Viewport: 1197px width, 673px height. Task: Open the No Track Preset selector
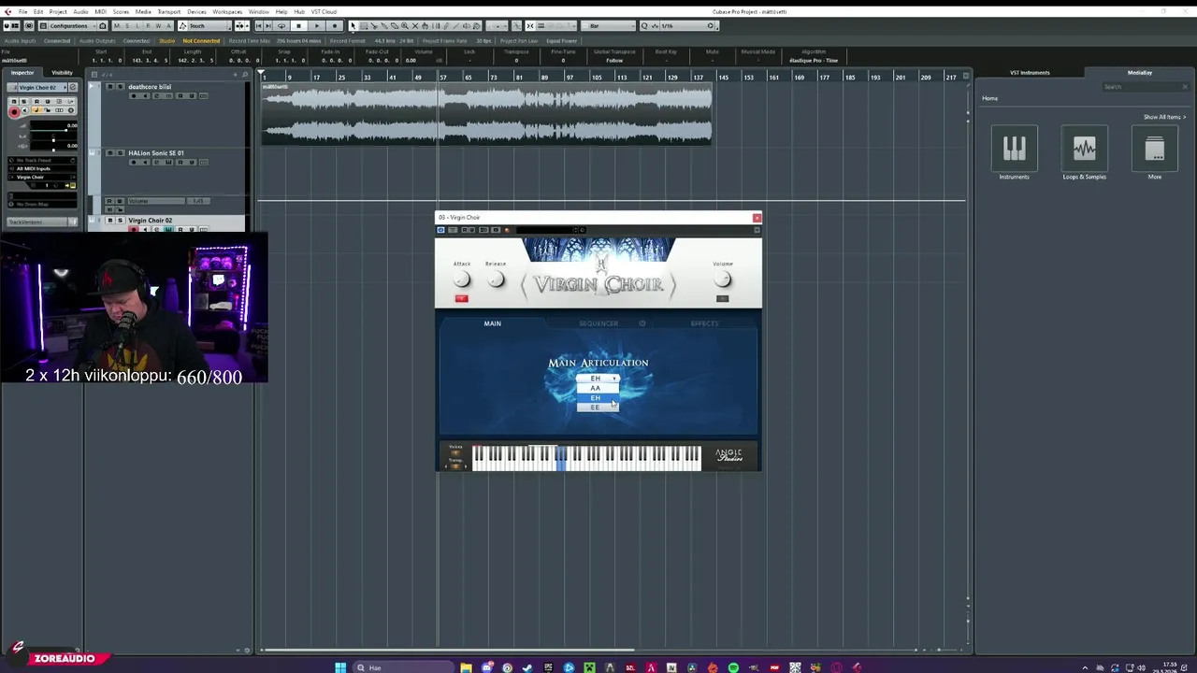(x=42, y=160)
